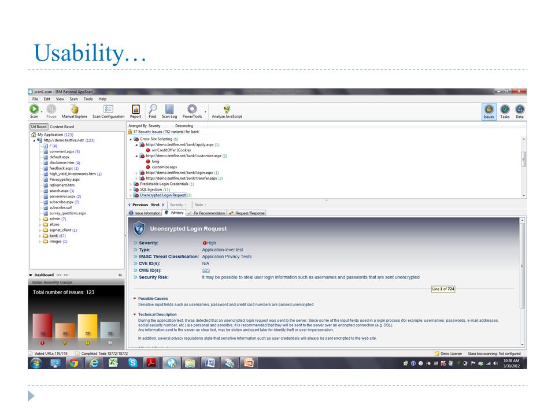555x416 pixels.
Task: Open the Edit menu
Action: [x=47, y=99]
